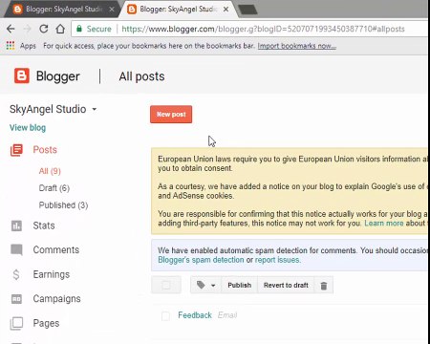The width and height of the screenshot is (430, 344).
Task: Open Learn more link in EU notice
Action: [384, 223]
